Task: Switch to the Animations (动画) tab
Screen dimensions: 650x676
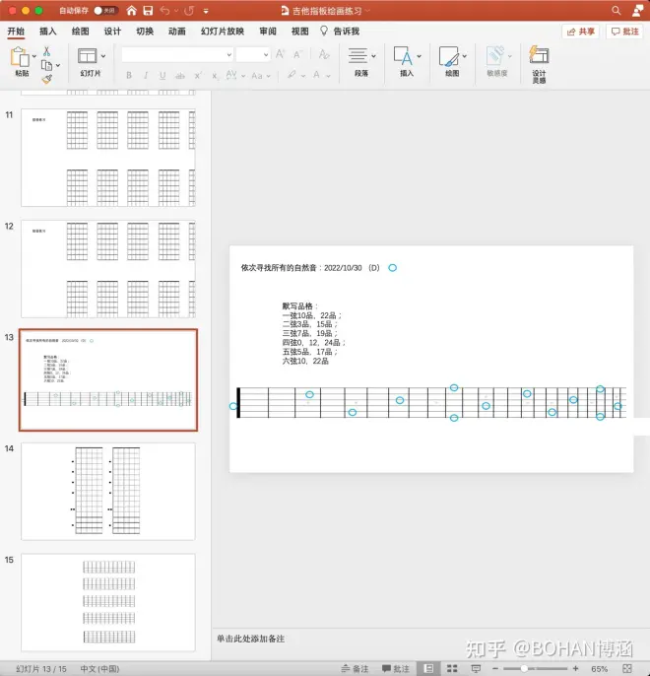Action: [x=176, y=32]
